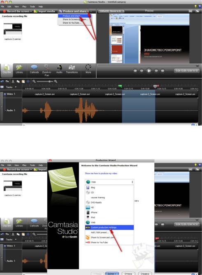Viewport: 202px width, 275px height.
Task: Click the green selection-start marker on the timeline
Action: 120,86
